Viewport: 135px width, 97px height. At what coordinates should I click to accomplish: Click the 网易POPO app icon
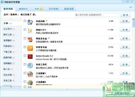[30, 31]
